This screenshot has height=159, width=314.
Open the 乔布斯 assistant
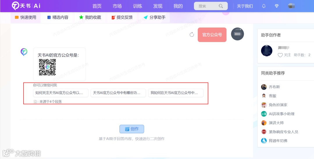274,87
